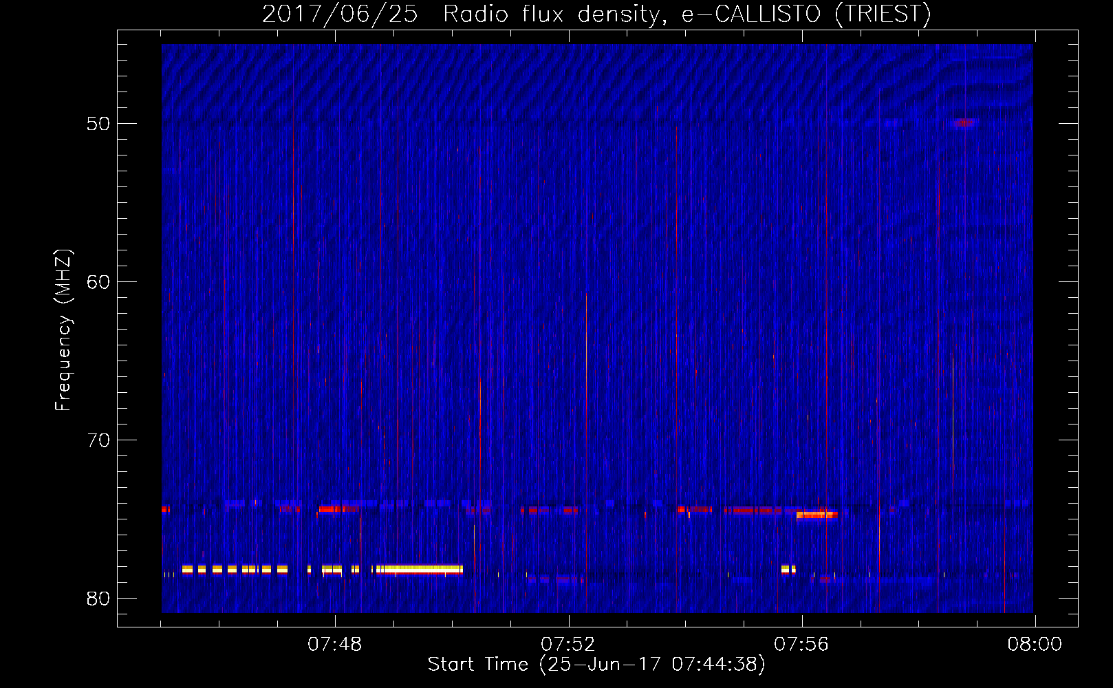Click the long yellow burst near 78 MHz
The image size is (1113, 688).
point(420,569)
